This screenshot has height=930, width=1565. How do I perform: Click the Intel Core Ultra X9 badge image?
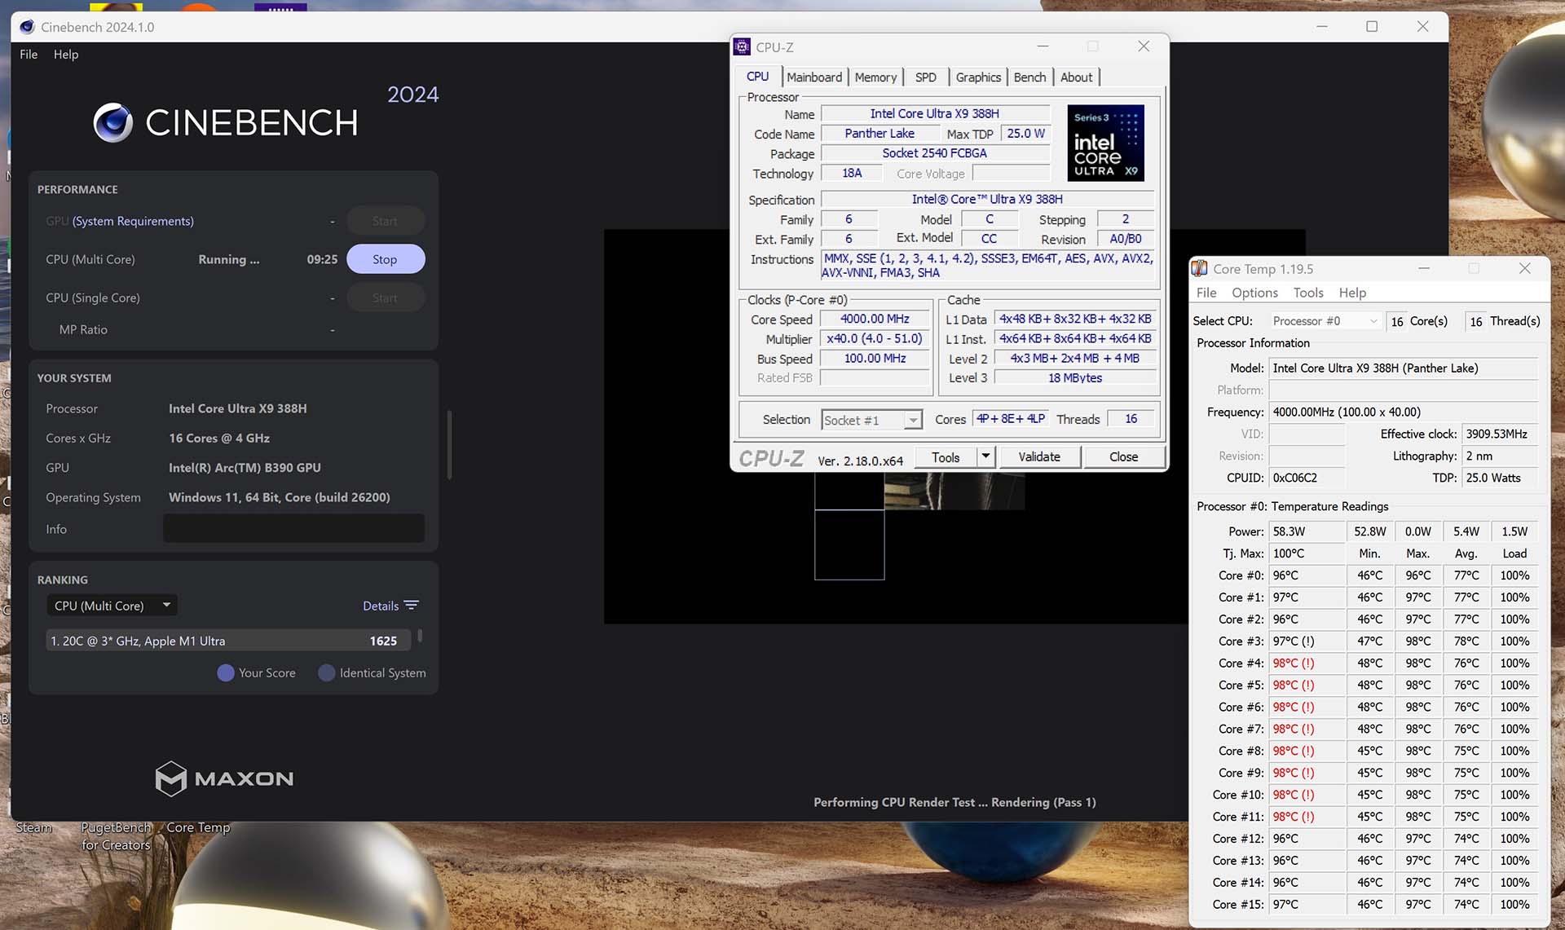coord(1105,143)
